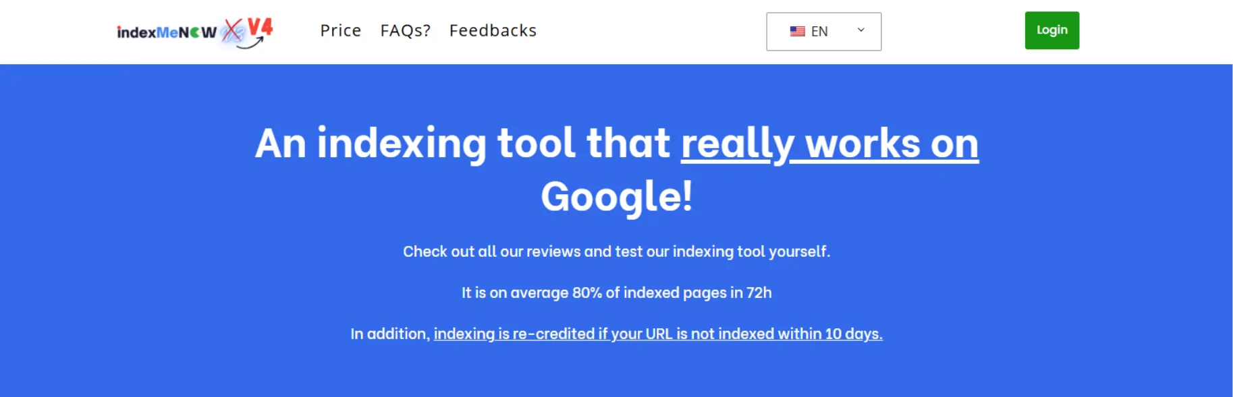Open the Price menu item
Screen dimensions: 1233x397
(341, 30)
